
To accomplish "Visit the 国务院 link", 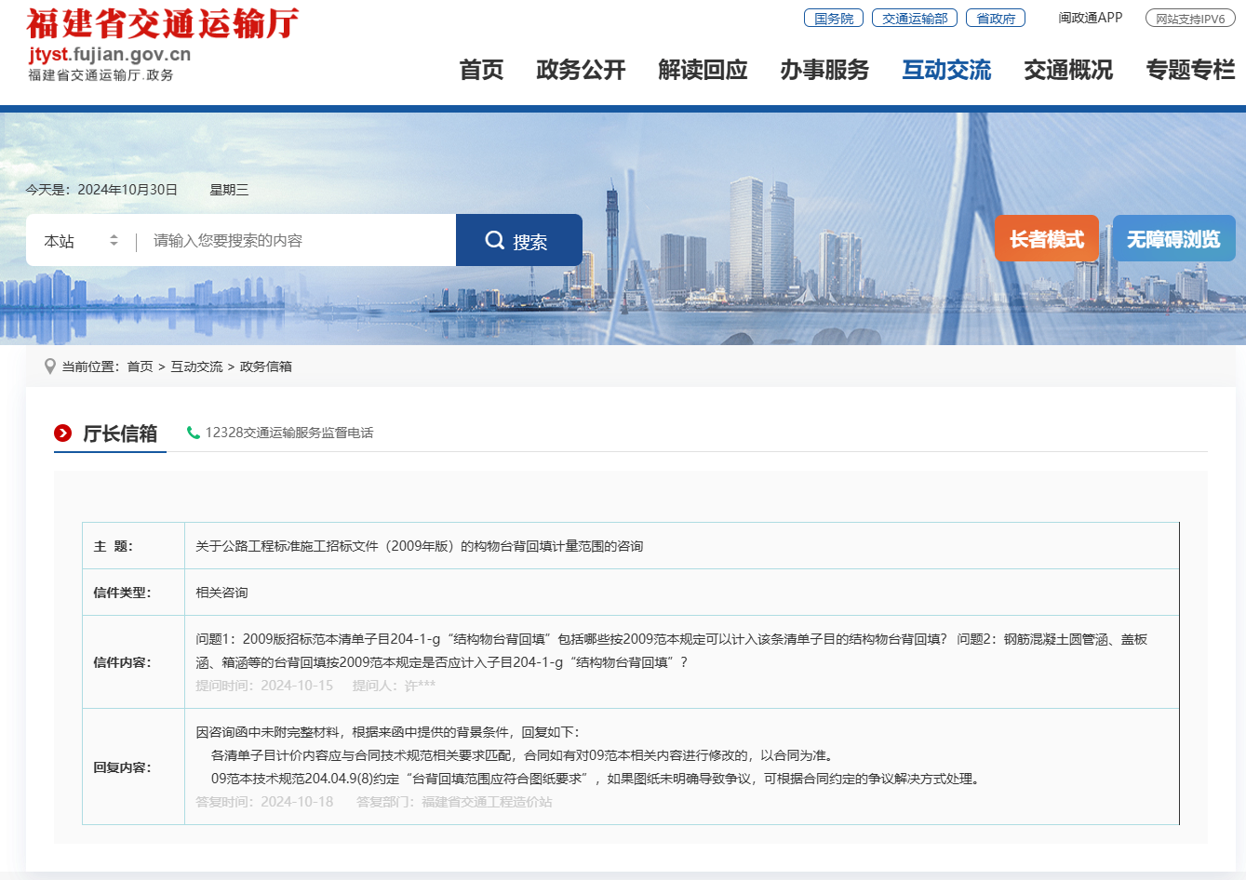I will 833,17.
